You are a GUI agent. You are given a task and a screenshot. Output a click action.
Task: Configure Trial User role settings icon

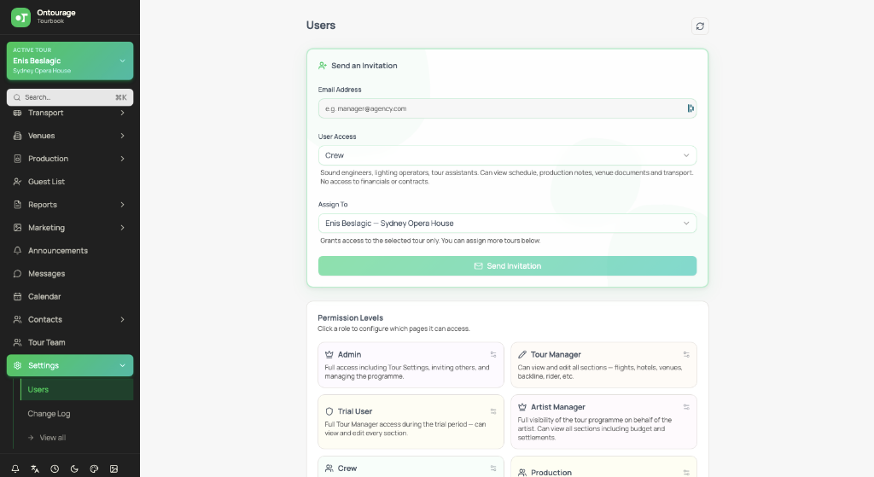tap(493, 411)
